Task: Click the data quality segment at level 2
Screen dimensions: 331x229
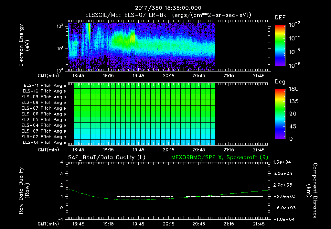Action: point(179,185)
